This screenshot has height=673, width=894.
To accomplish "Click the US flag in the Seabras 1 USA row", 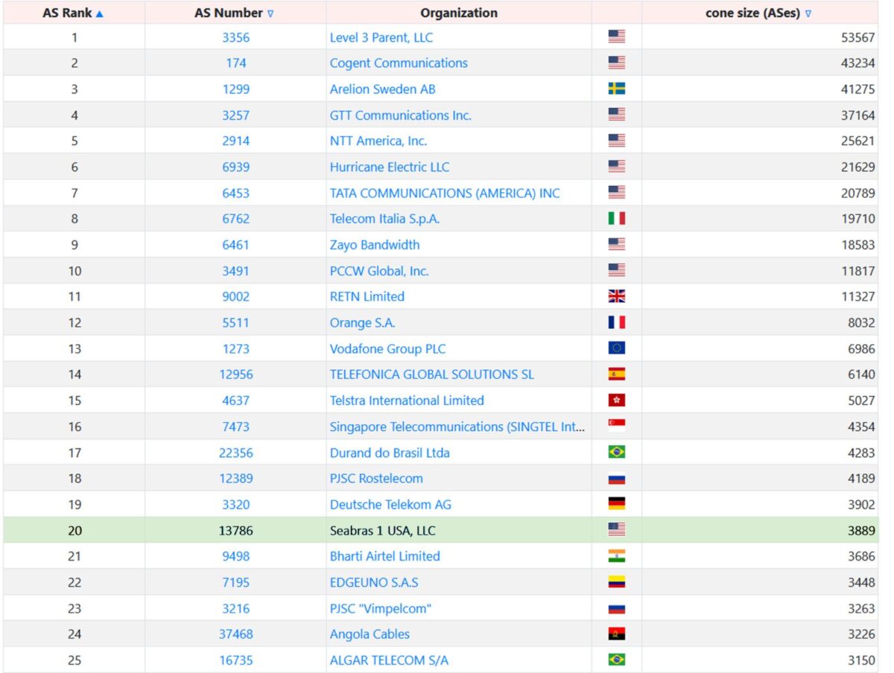I will click(617, 530).
